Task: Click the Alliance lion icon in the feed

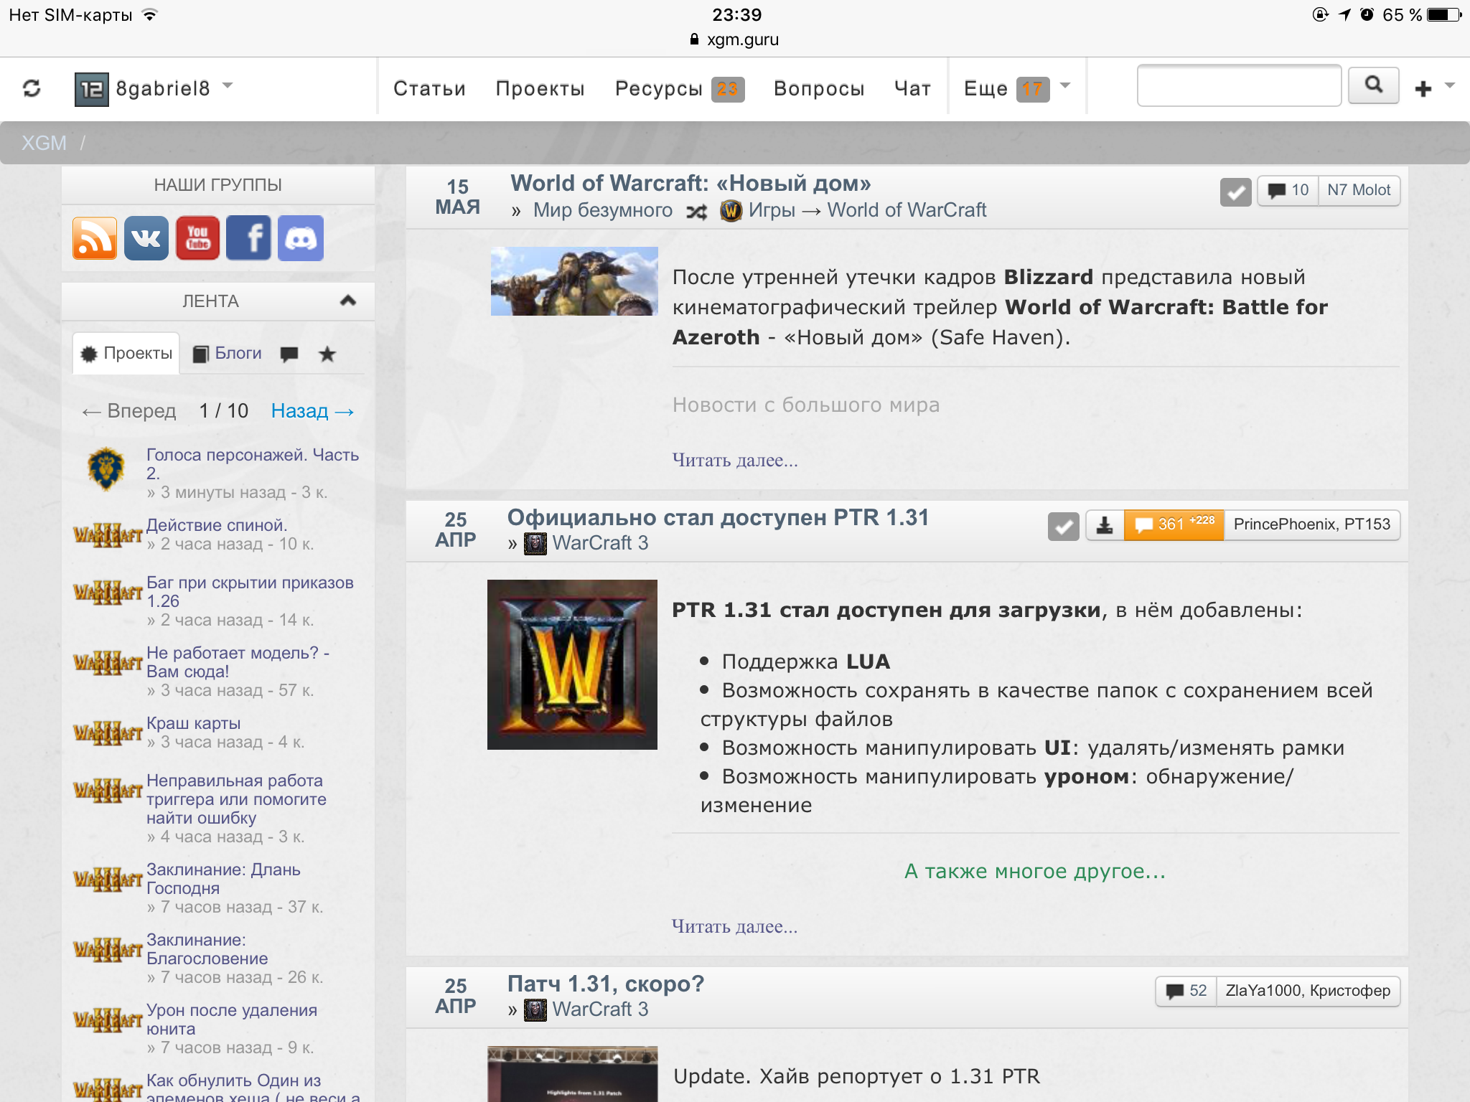Action: click(x=106, y=468)
